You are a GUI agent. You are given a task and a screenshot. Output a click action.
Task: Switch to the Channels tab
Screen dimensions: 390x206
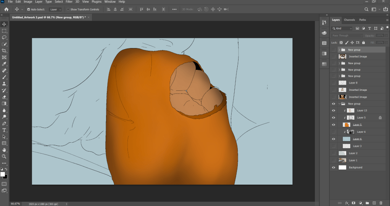349,20
